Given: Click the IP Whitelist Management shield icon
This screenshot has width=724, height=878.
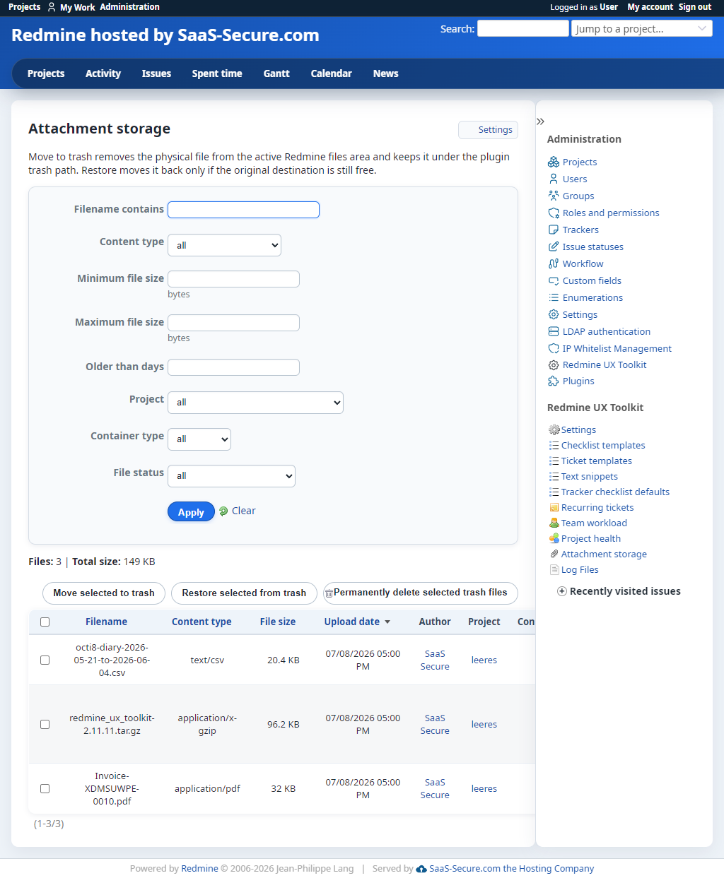Looking at the screenshot, I should pos(554,348).
